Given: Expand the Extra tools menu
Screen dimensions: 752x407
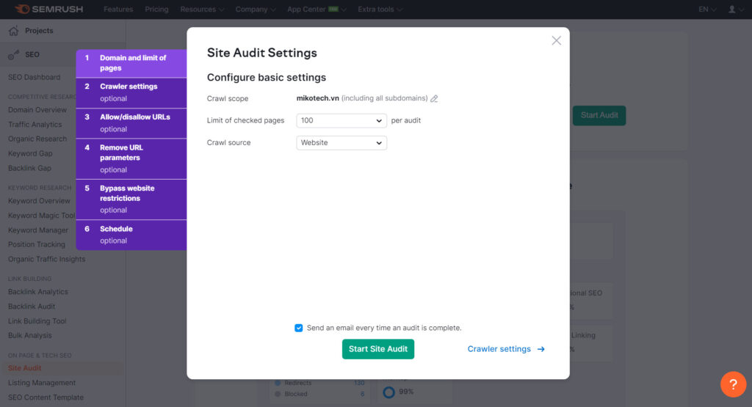Looking at the screenshot, I should point(380,9).
